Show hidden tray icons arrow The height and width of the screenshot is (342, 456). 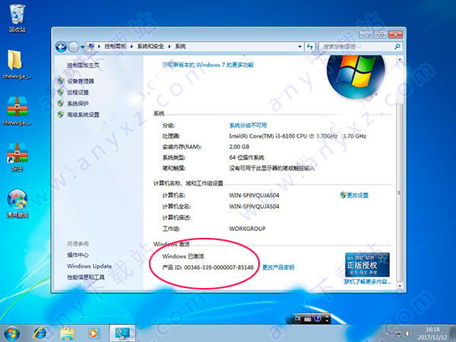388,334
